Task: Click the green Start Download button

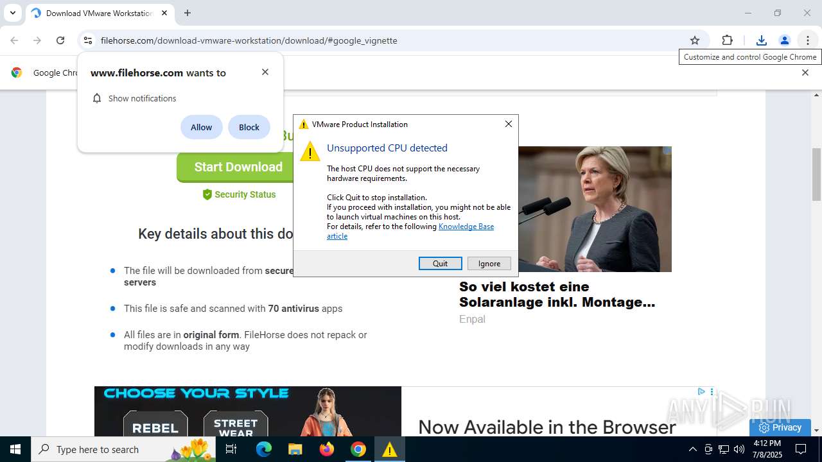Action: 235,167
